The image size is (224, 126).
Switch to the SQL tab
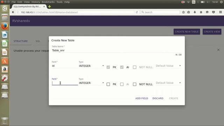click(x=38, y=41)
